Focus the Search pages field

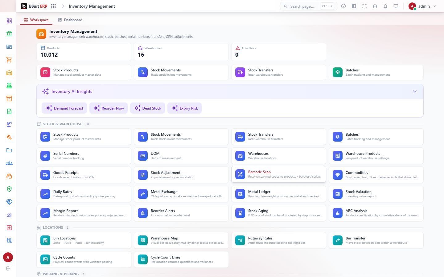308,6
